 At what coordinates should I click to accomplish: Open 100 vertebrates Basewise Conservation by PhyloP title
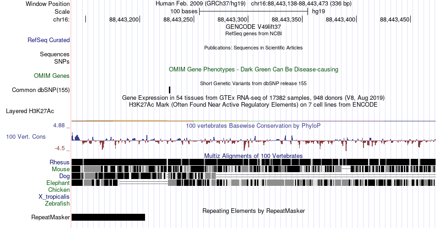point(253,125)
